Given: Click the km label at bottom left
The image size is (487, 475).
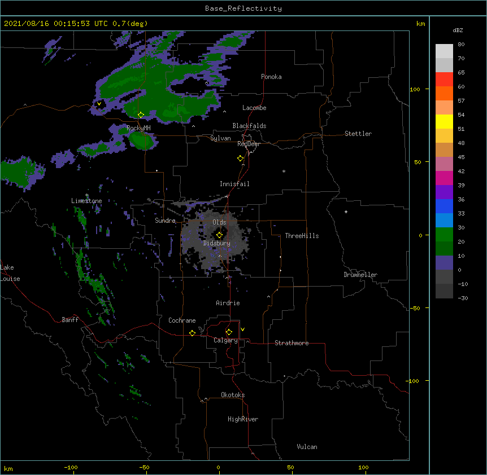Looking at the screenshot, I should pyautogui.click(x=8, y=468).
